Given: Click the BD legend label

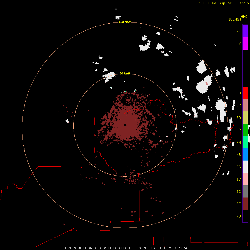Looking at the screenshot, I should pyautogui.click(x=238, y=118).
